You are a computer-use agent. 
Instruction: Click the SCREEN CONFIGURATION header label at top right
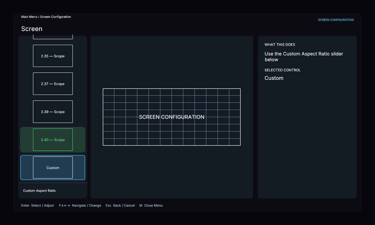point(336,20)
